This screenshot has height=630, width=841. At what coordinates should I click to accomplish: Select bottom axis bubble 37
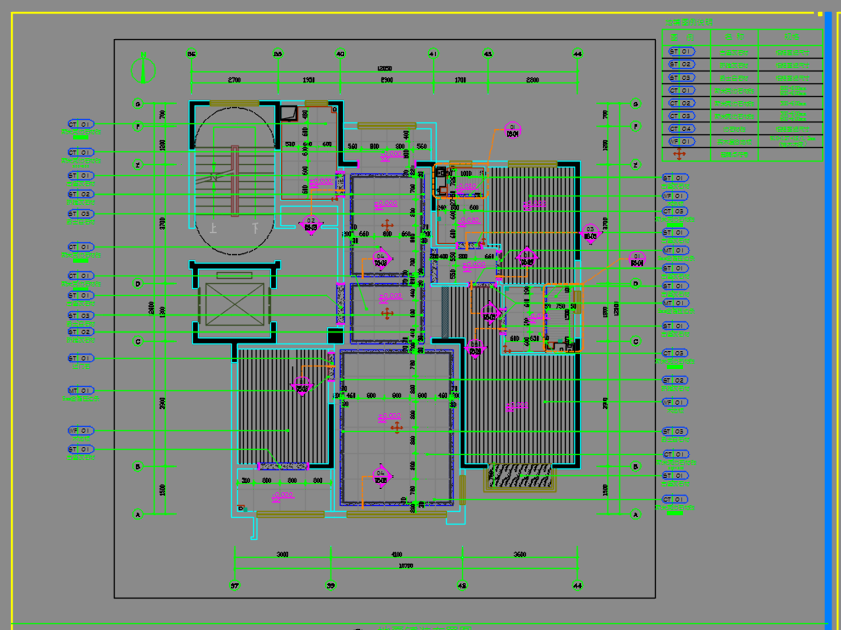click(234, 586)
